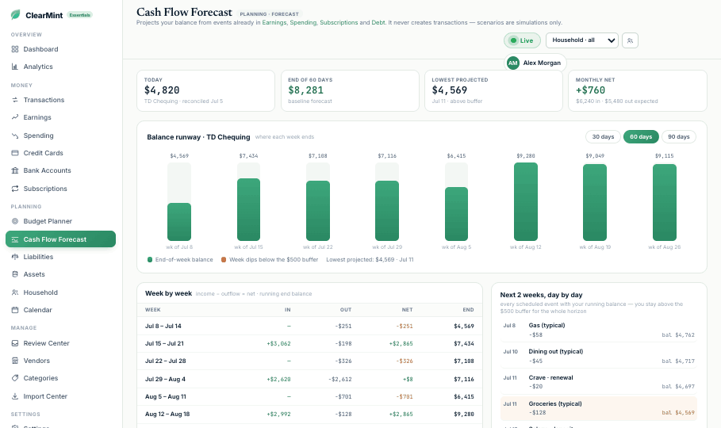Click the Dashboard grid icon in sidebar
Viewport: 721px width, 428px height.
[x=15, y=49]
